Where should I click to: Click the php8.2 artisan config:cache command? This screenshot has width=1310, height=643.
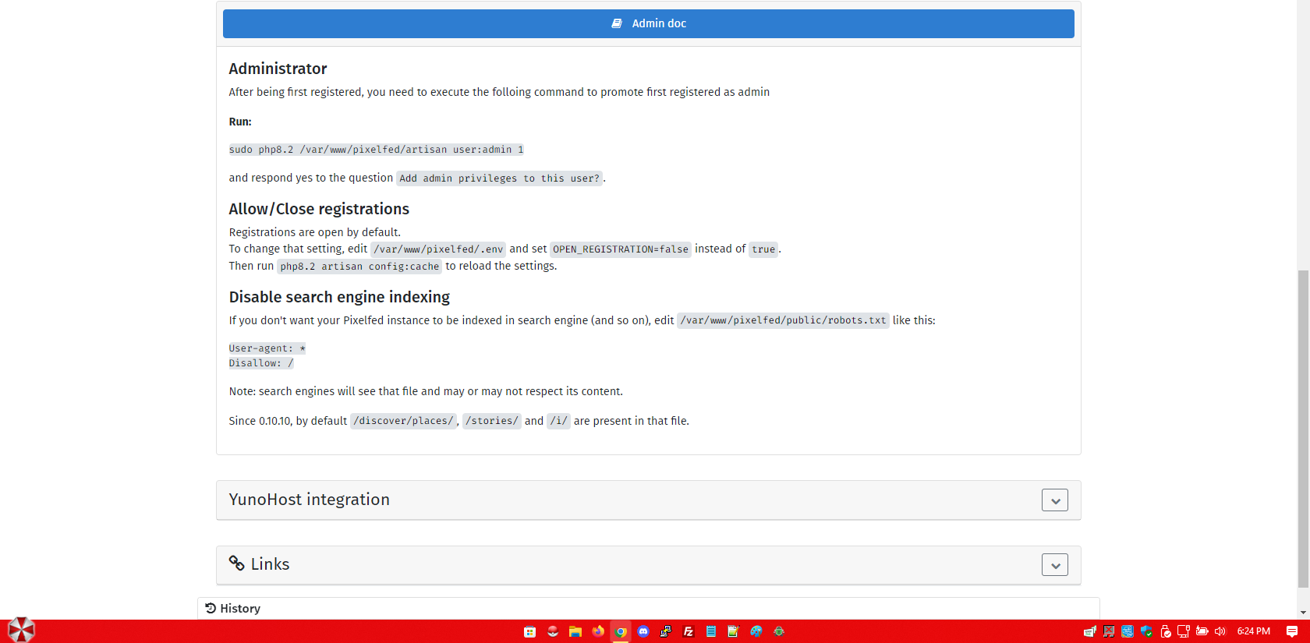(x=359, y=267)
